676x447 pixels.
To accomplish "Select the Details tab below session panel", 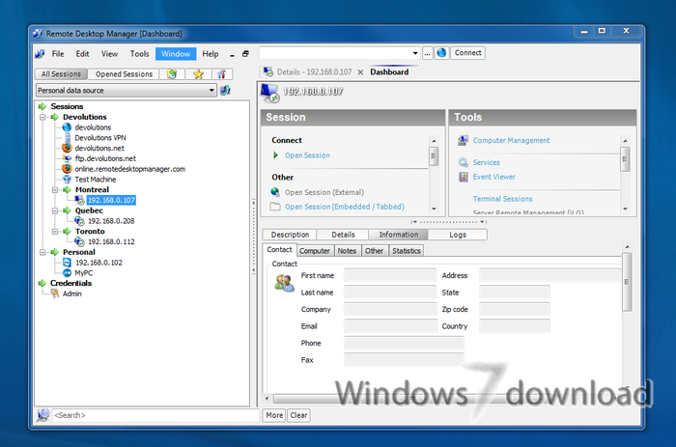I will pos(343,235).
